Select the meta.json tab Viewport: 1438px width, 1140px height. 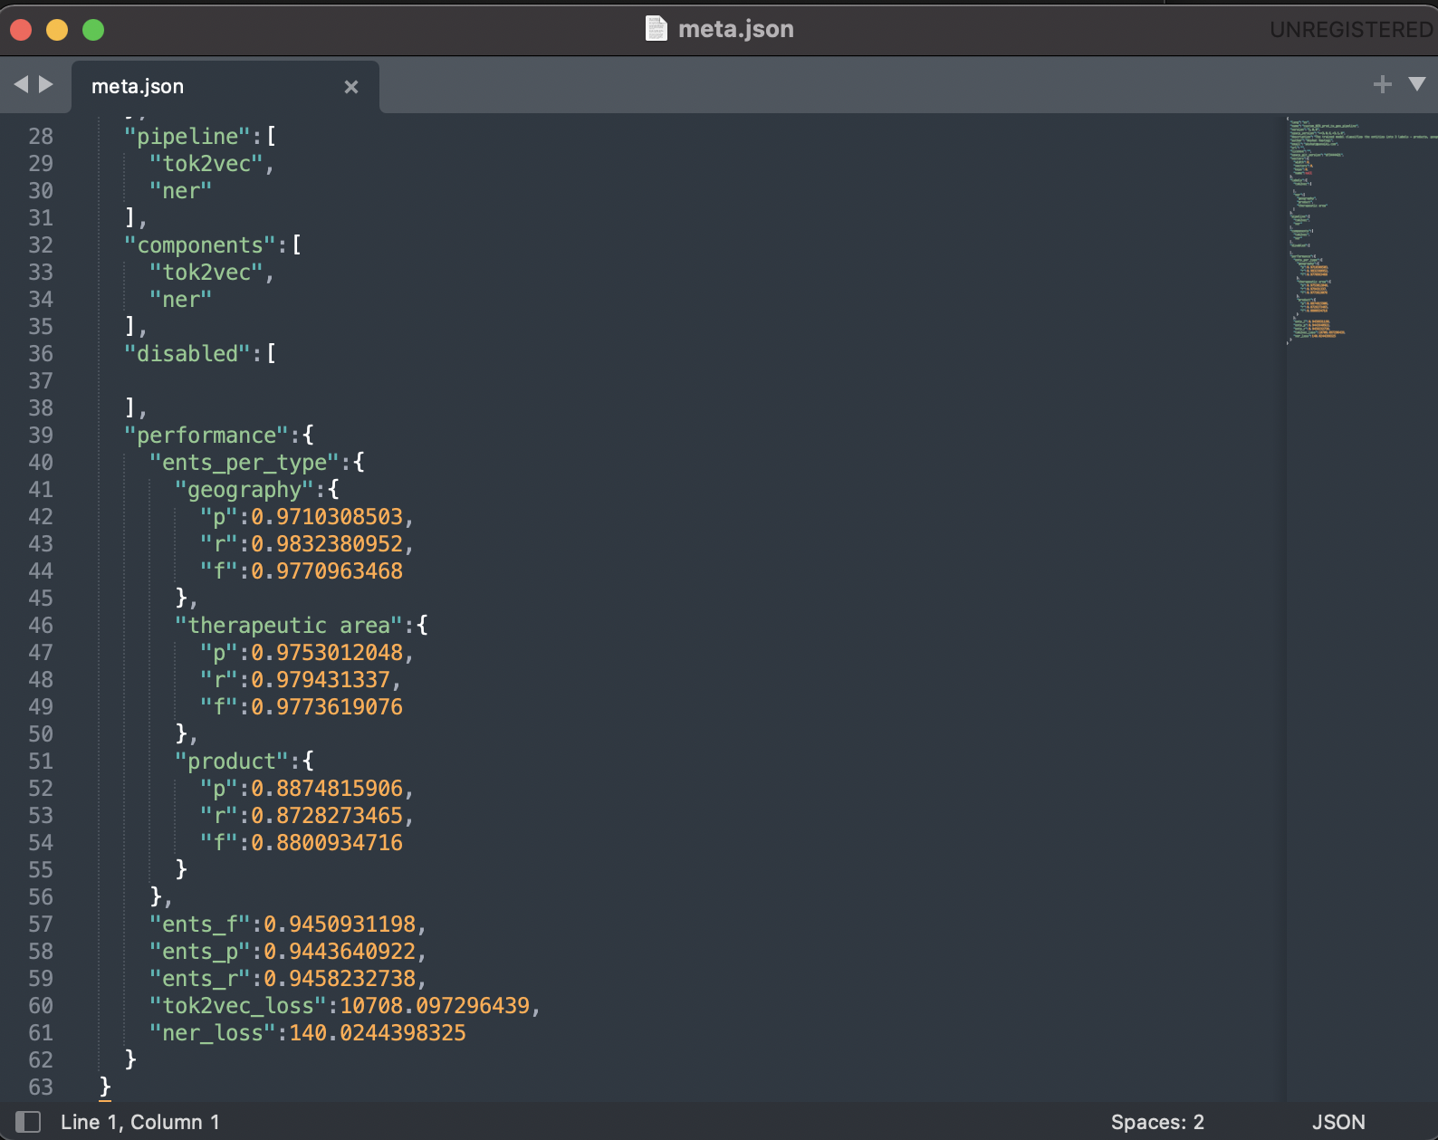[225, 87]
